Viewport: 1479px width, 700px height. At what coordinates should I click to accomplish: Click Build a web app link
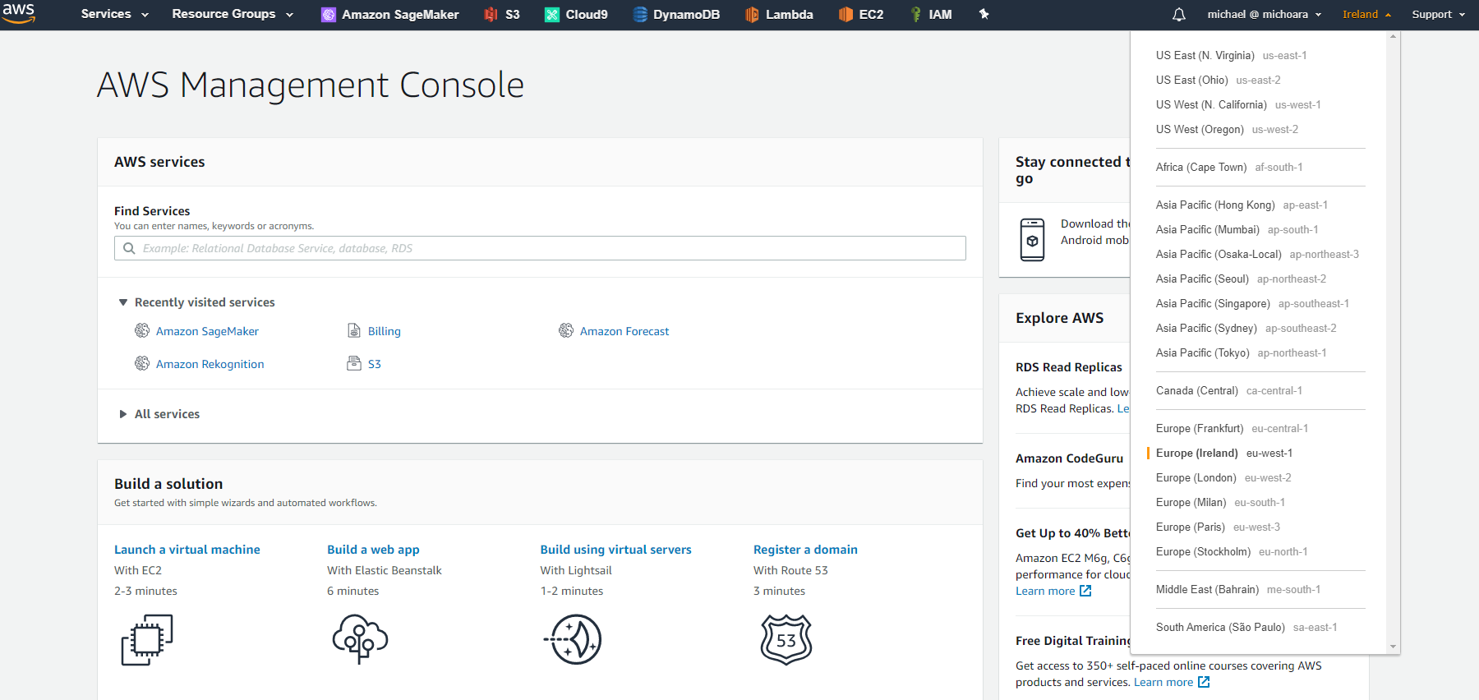373,550
